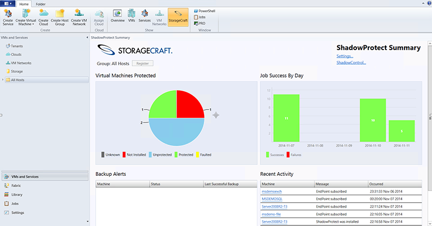Click the Successes legend swatch
Image resolution: width=432 pixels, height=226 pixels.
tap(267, 155)
